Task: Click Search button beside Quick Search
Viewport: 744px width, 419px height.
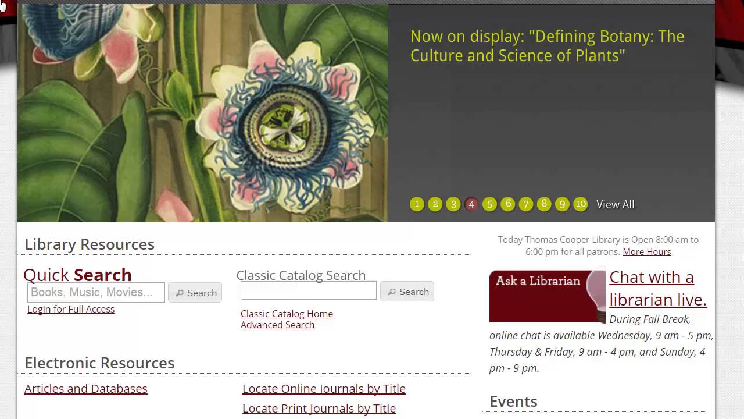Action: [195, 293]
